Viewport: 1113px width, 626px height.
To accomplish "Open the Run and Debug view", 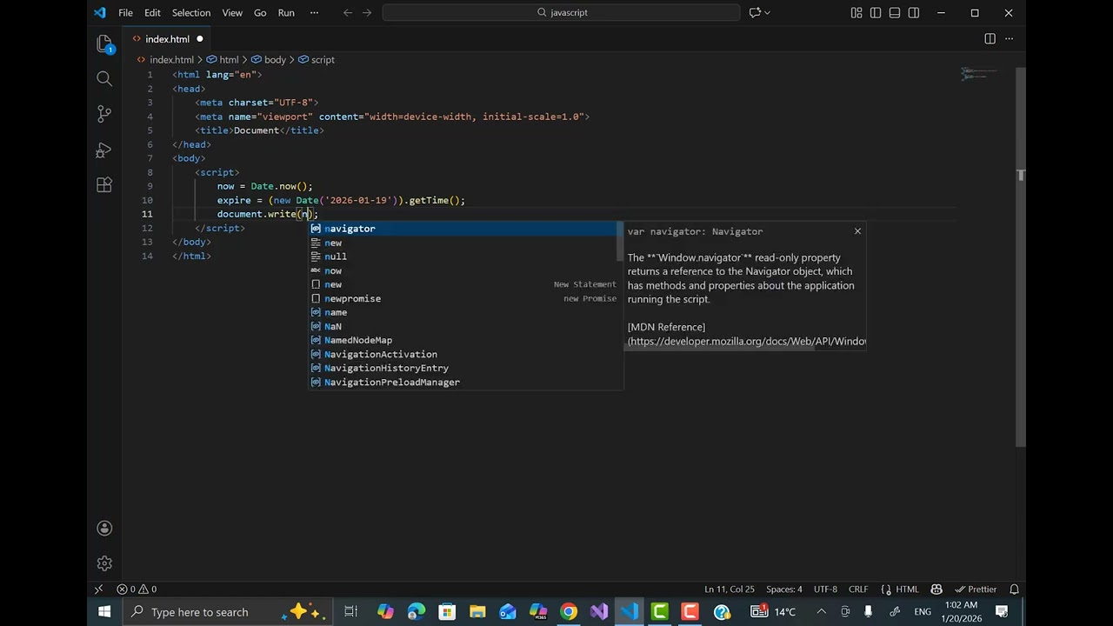I will click(x=104, y=150).
